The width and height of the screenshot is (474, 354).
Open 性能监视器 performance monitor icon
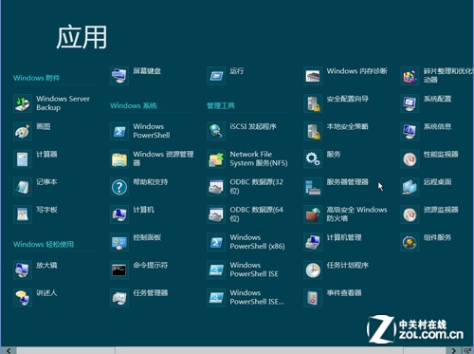(x=410, y=159)
